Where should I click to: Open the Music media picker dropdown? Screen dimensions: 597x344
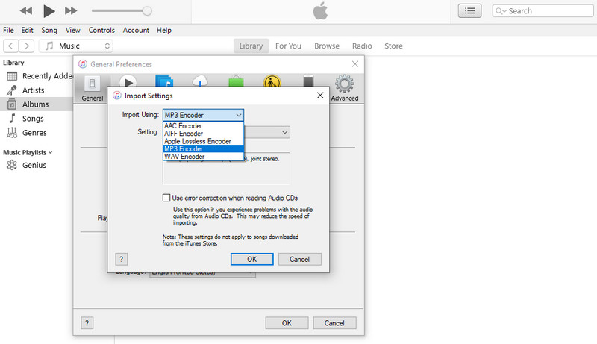(76, 46)
